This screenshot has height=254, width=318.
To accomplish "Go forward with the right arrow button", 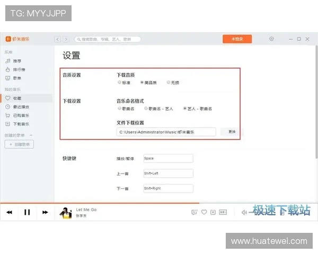I will coord(66,39).
